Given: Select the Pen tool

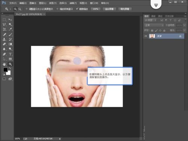Looking at the screenshot, I should pyautogui.click(x=4, y=54).
